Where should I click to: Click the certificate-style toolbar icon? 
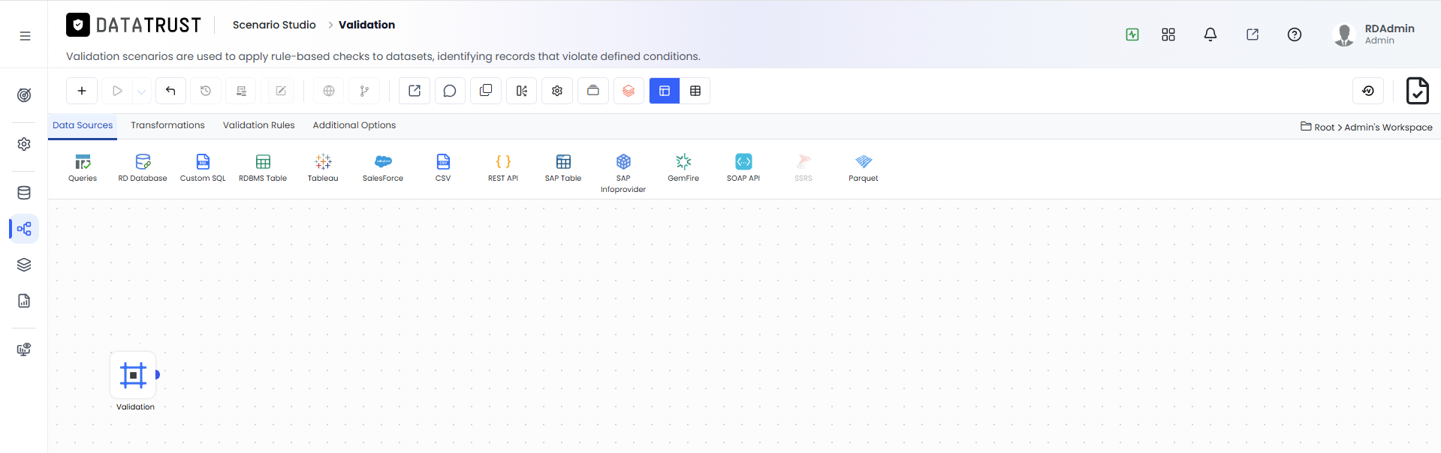pyautogui.click(x=241, y=91)
